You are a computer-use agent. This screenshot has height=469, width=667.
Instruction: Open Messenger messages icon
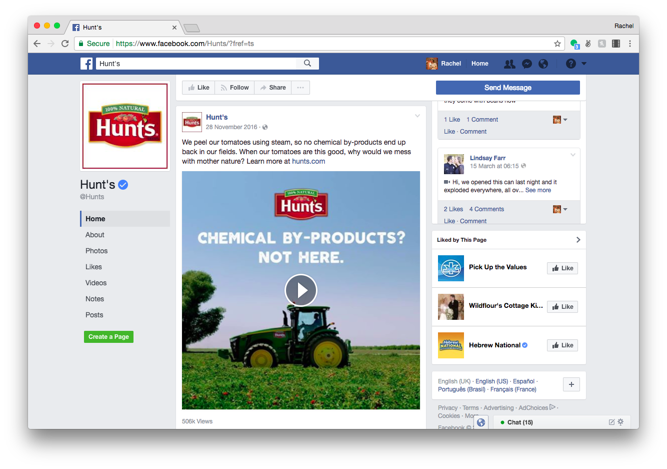[x=526, y=64]
